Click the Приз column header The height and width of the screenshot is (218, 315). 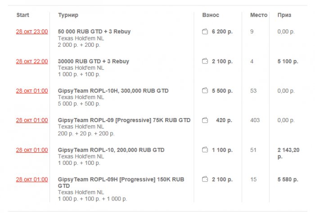click(x=284, y=15)
